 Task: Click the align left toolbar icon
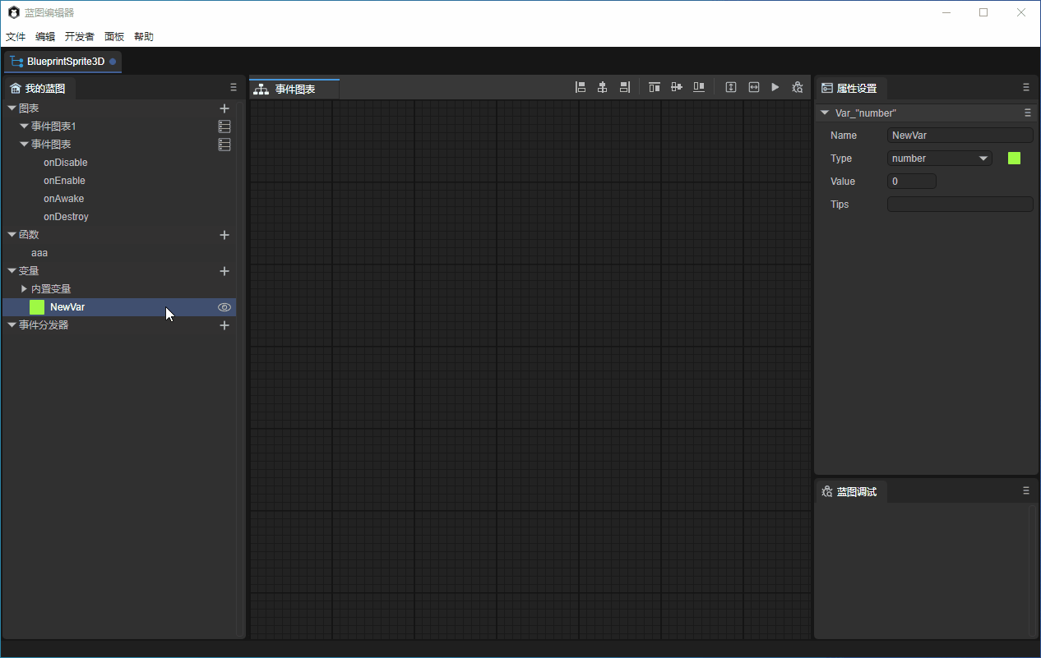tap(581, 87)
